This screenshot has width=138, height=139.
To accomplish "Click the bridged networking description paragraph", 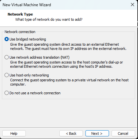I will (68, 47).
